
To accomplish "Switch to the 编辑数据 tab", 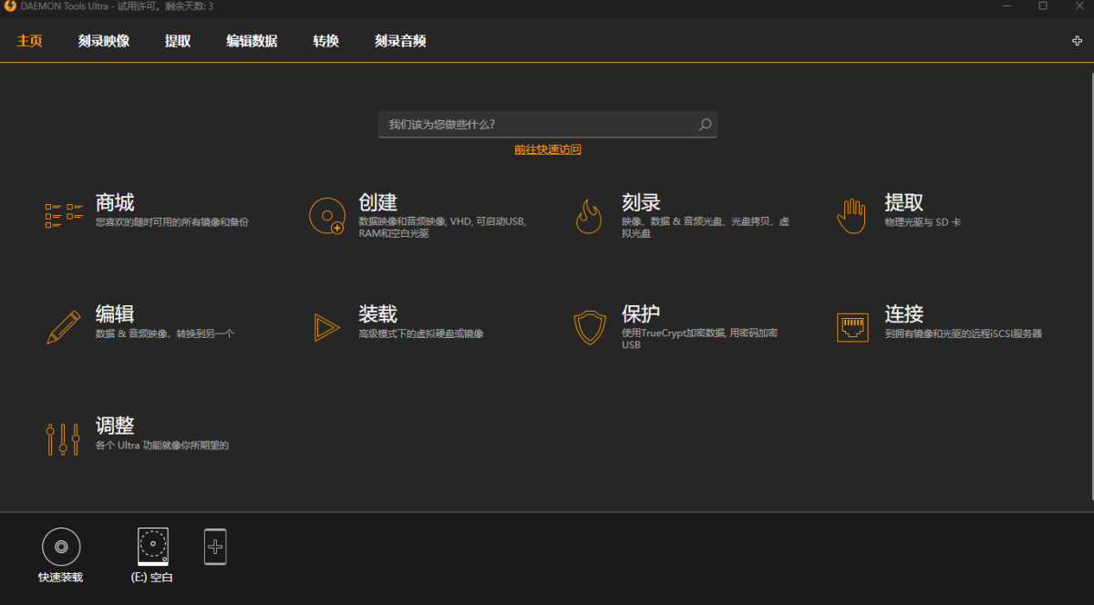I will 252,41.
